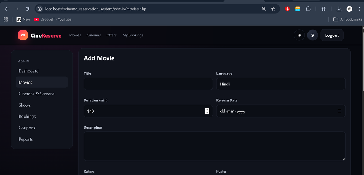
Task: Open Bookings in the admin sidebar
Action: coord(42,117)
